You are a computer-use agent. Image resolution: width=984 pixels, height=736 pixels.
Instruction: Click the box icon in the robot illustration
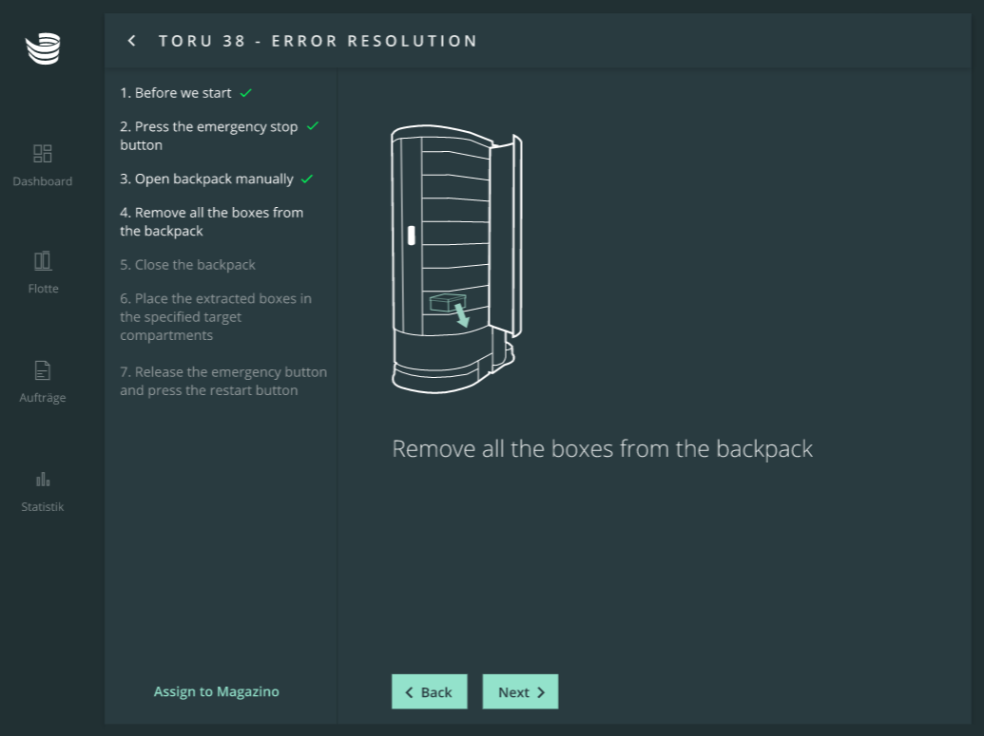pyautogui.click(x=444, y=304)
